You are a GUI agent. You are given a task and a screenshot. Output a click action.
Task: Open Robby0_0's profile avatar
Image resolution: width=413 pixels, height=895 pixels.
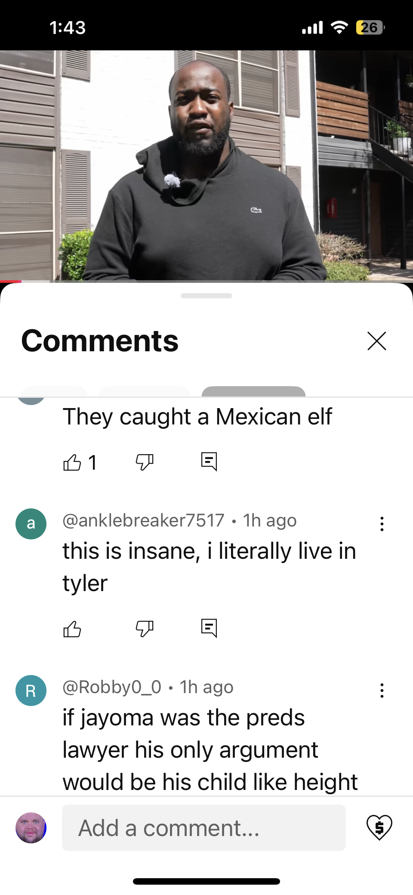(x=31, y=691)
